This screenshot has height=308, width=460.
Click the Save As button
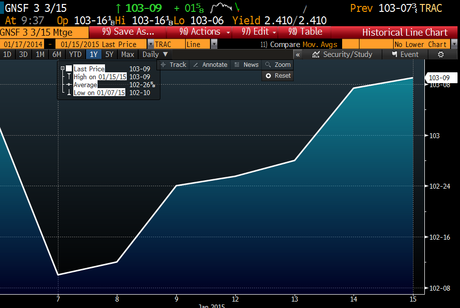[128, 32]
